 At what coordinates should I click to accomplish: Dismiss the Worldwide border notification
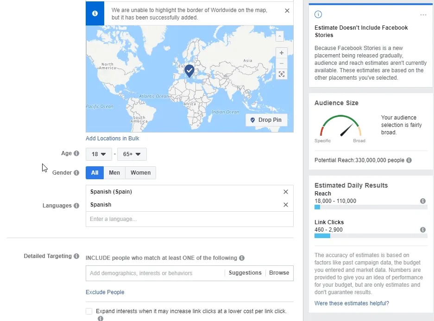tap(287, 11)
